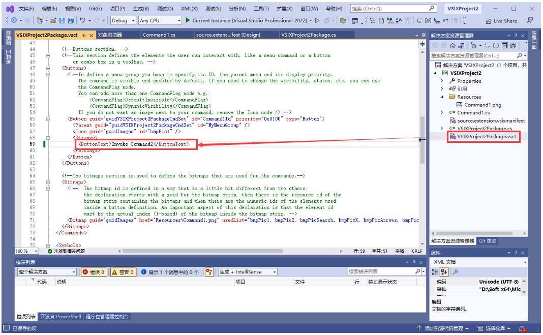The width and height of the screenshot is (543, 335).
Task: Click the Pending Changes Filter clock icon
Action: [473, 46]
